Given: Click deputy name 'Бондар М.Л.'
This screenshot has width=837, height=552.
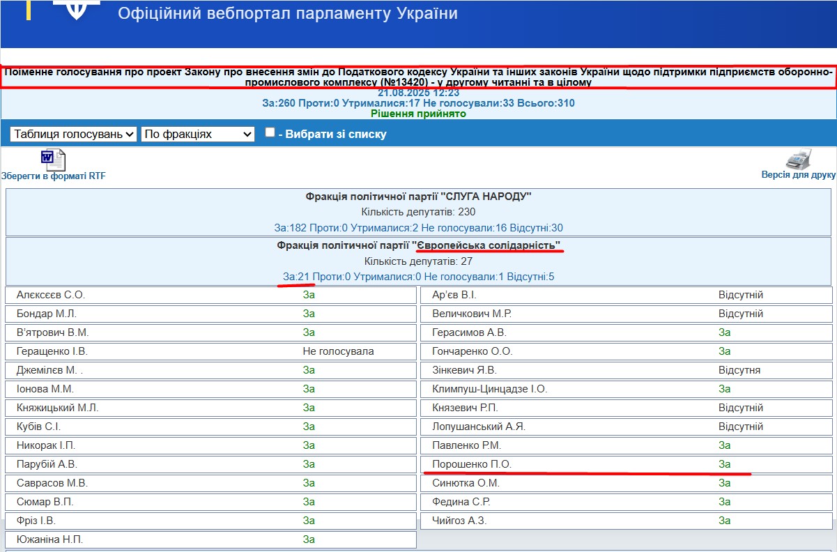Looking at the screenshot, I should pos(45,314).
